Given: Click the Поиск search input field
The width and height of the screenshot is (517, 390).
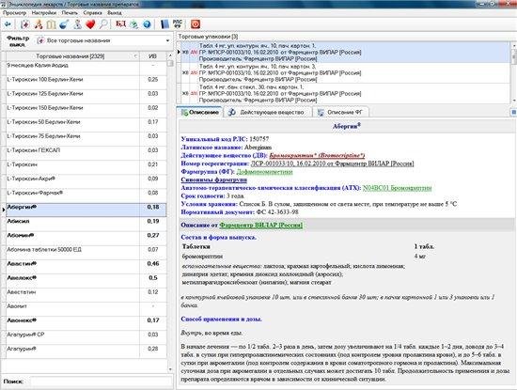Looking at the screenshot, I should pyautogui.click(x=101, y=382).
